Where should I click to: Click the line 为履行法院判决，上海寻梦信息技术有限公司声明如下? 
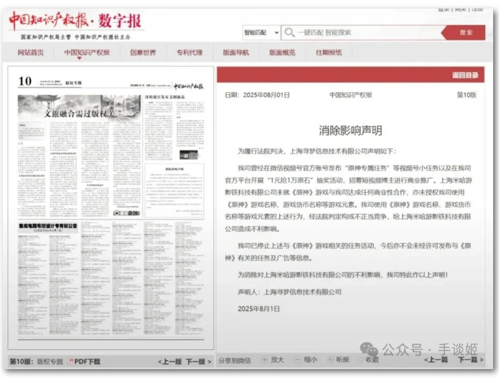(317, 152)
